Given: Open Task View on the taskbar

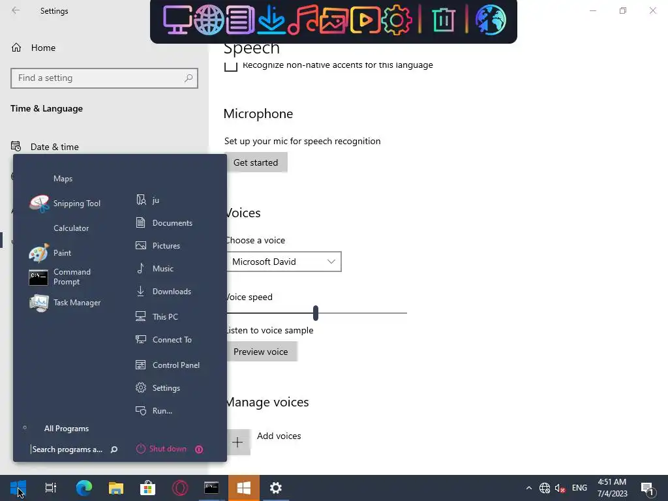Looking at the screenshot, I should click(x=51, y=488).
